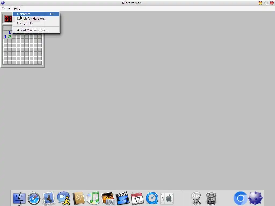Viewport: 275px width, 206px height.
Task: Open System Preferences Apple switch icon
Action: pyautogui.click(x=167, y=198)
